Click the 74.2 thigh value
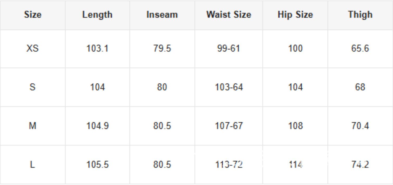This screenshot has width=393, height=185. tap(360, 164)
